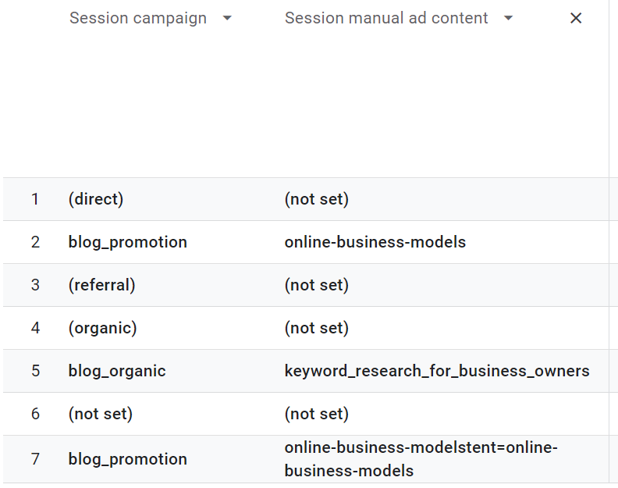Click row number 5 in the table
Viewport: 618px width, 488px height.
[x=35, y=371]
